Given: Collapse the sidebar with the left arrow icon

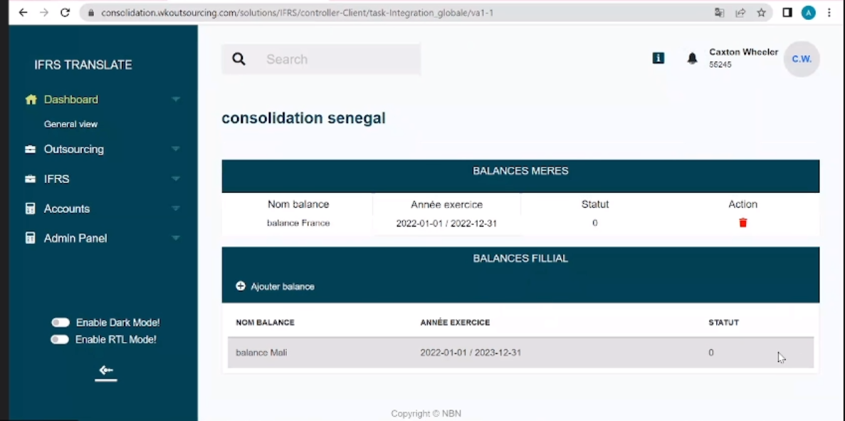Looking at the screenshot, I should (105, 370).
